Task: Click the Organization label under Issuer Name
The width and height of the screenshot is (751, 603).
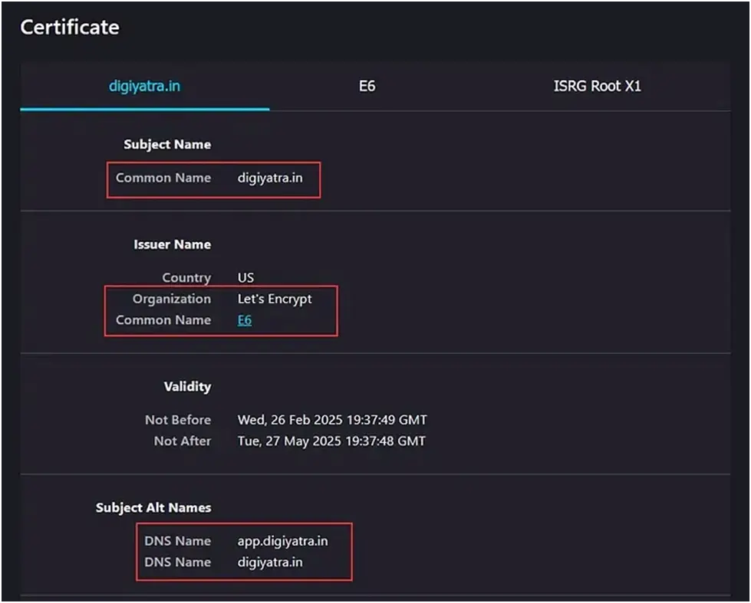Action: pos(171,299)
